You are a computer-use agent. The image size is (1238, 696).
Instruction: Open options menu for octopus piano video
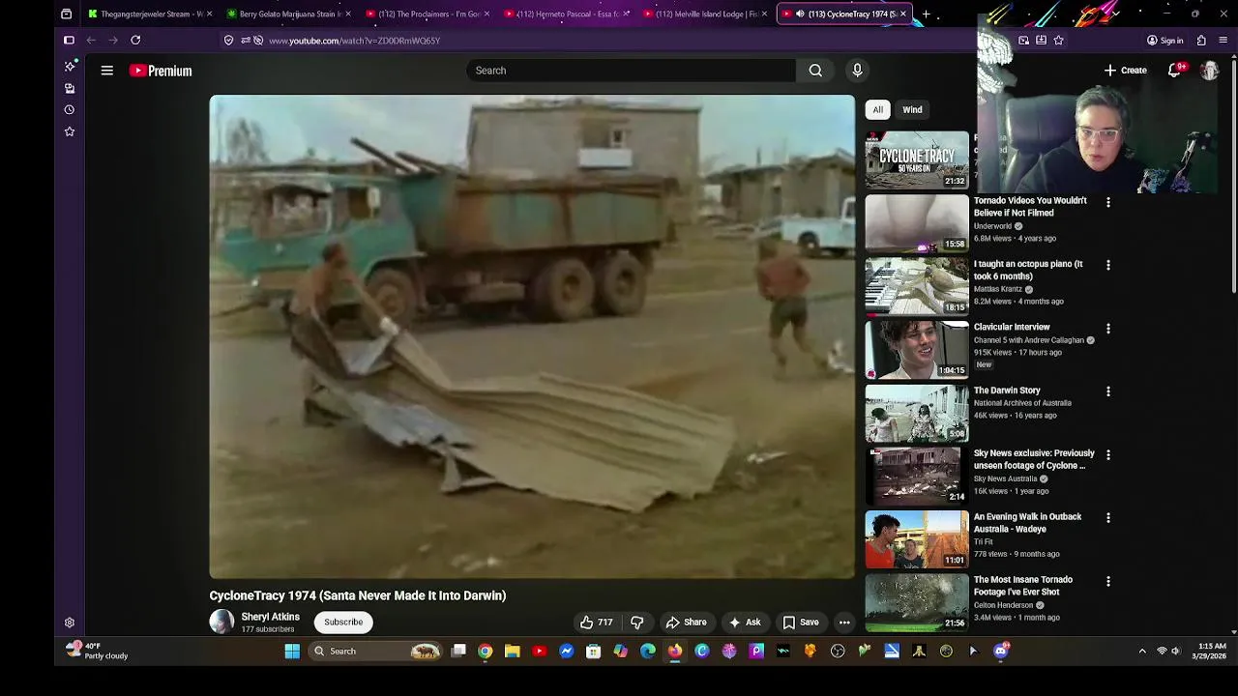[x=1108, y=265]
